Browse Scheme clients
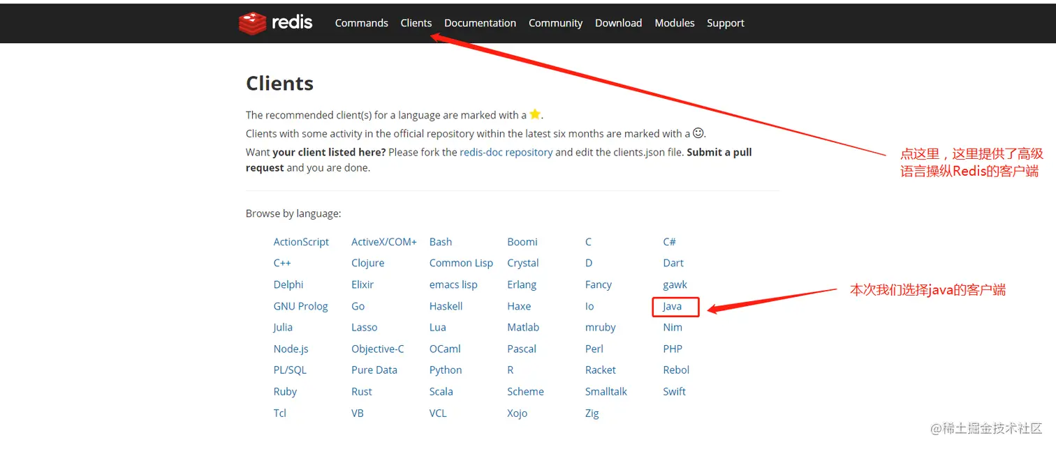 click(525, 391)
